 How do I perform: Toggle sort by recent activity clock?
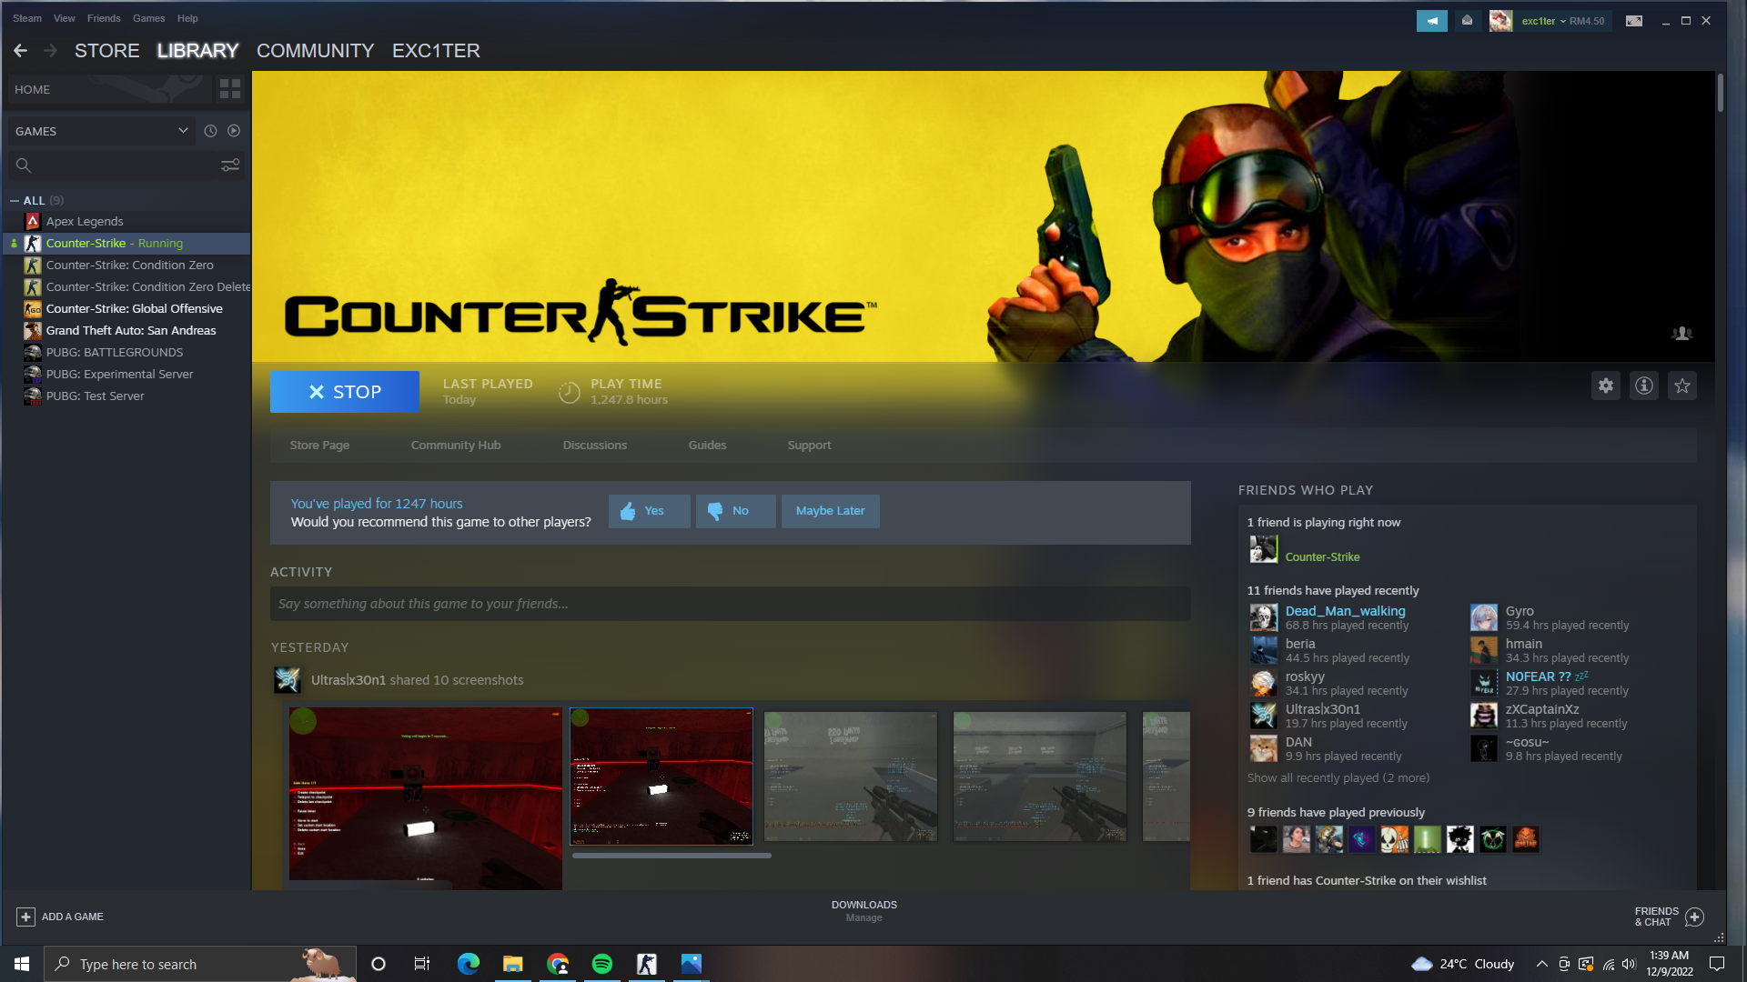coord(210,131)
